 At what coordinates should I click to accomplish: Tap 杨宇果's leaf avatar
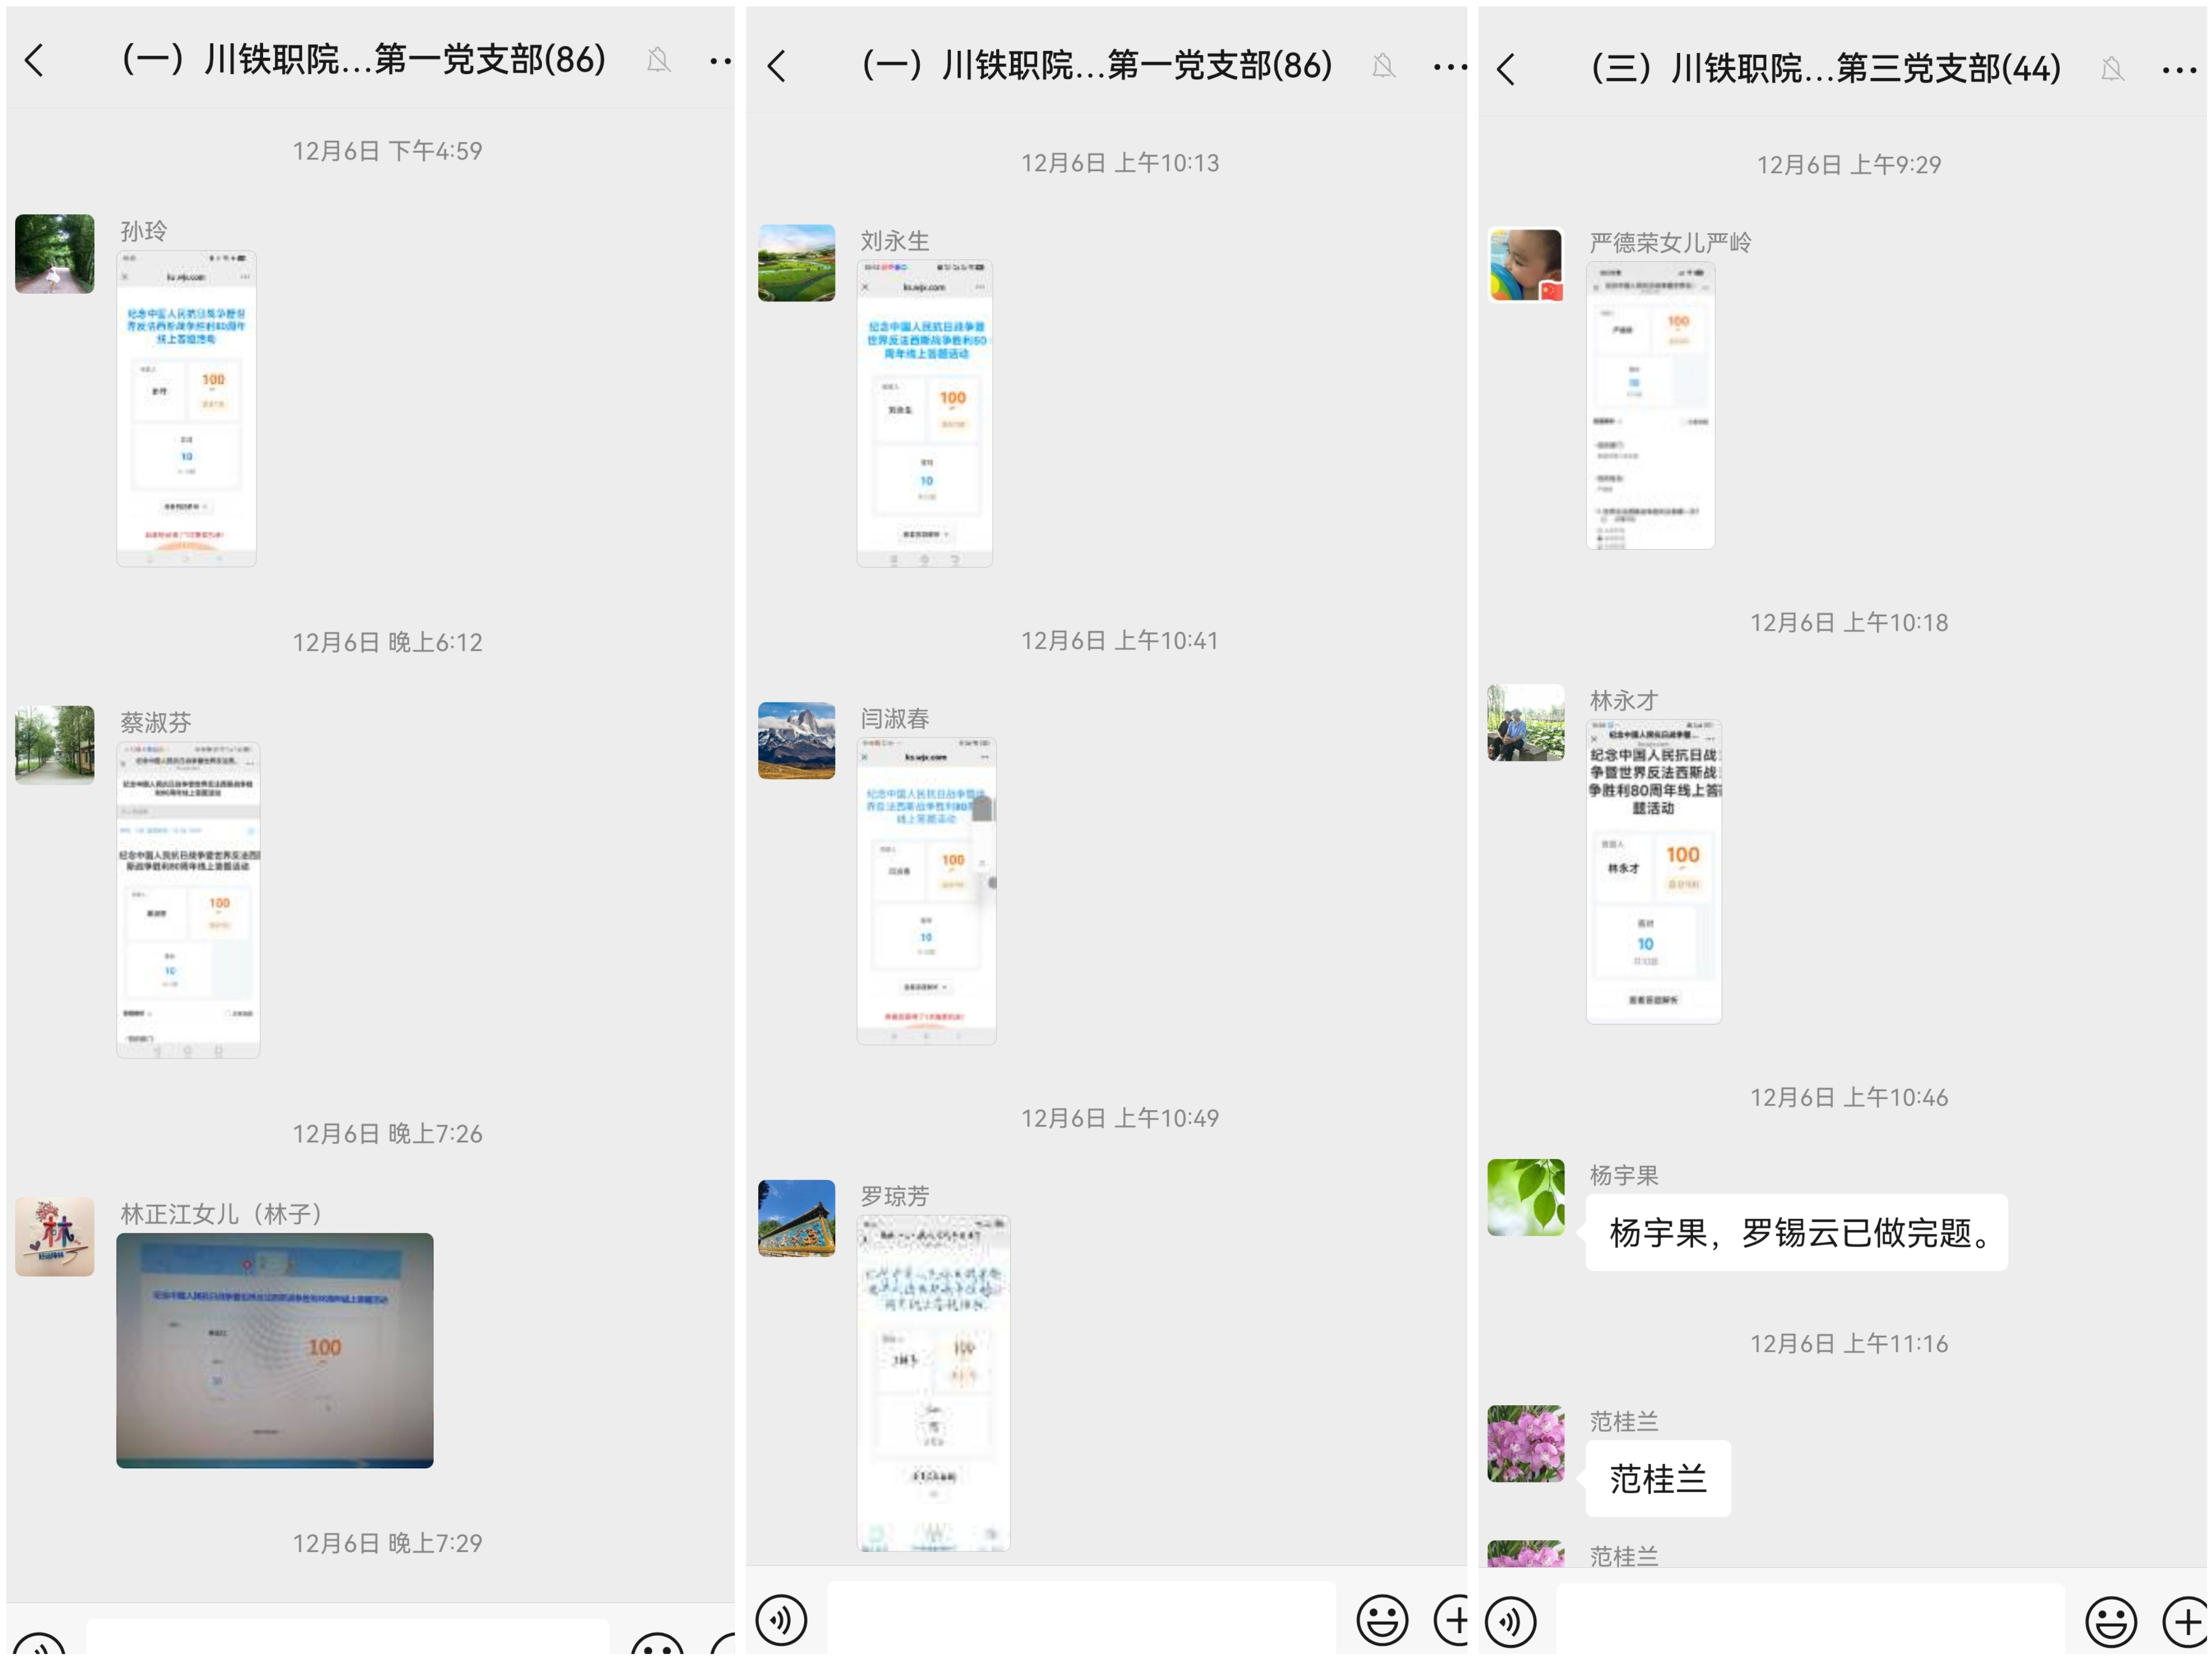(x=1525, y=1197)
